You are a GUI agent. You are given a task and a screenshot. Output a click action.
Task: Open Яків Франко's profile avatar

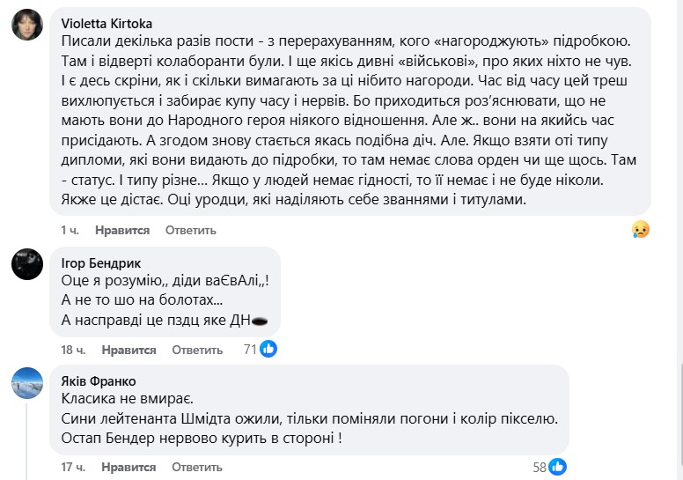[x=27, y=382]
